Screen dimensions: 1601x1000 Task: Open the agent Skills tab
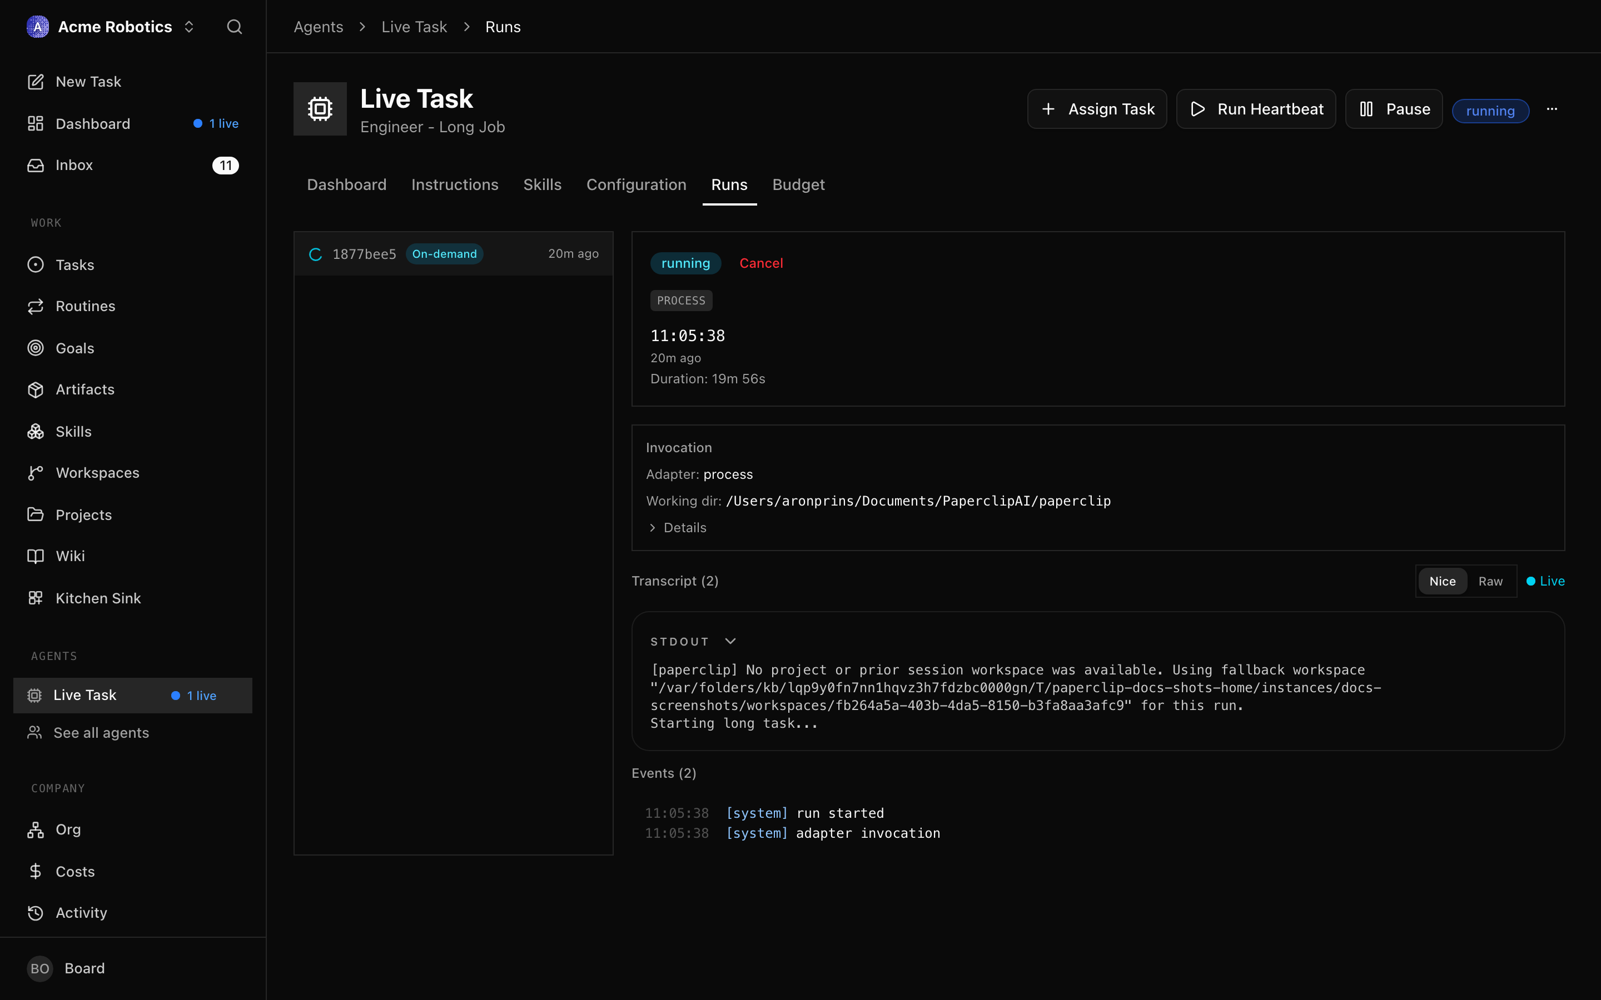543,184
